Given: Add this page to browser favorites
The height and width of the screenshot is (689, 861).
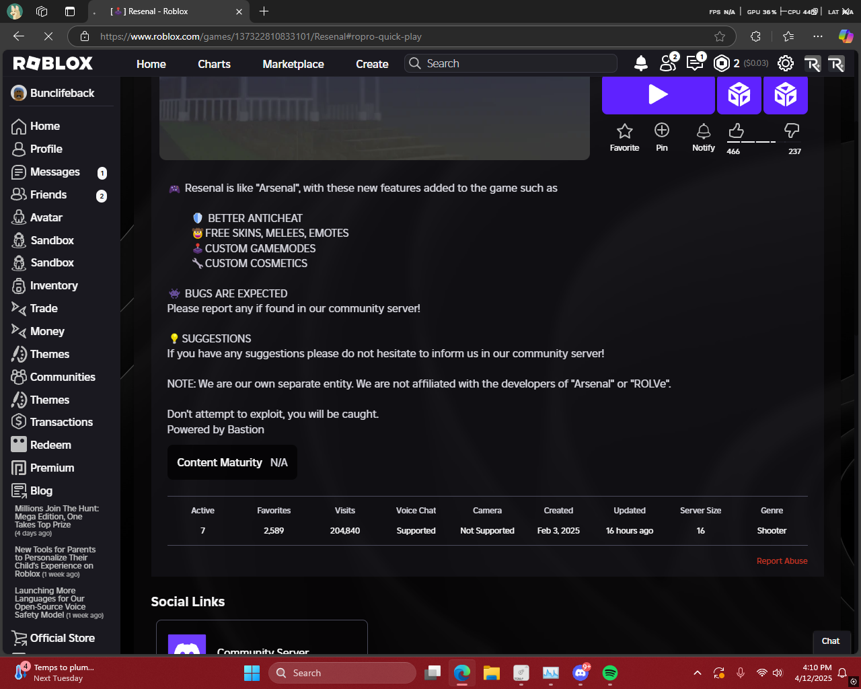Looking at the screenshot, I should point(720,36).
